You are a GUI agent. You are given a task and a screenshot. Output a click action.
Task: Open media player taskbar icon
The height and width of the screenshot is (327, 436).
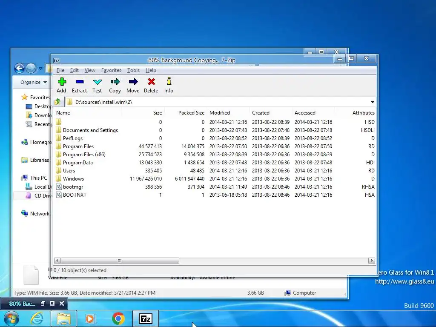pyautogui.click(x=90, y=318)
